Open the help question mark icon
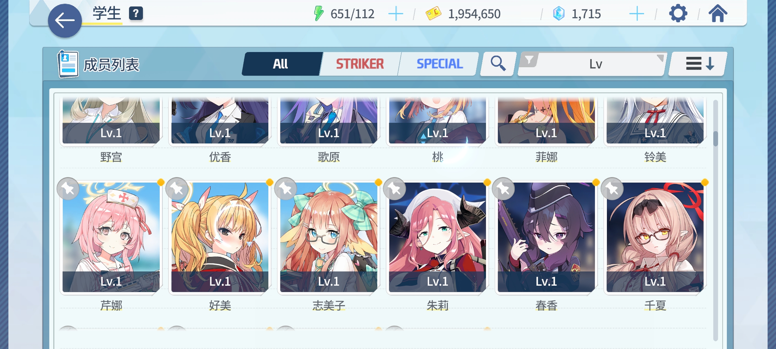This screenshot has width=776, height=349. point(136,14)
